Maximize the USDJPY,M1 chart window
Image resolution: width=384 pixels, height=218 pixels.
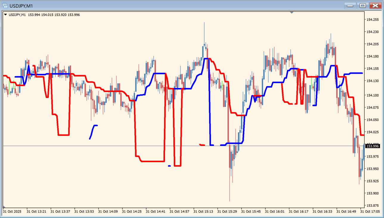(x=363, y=6)
